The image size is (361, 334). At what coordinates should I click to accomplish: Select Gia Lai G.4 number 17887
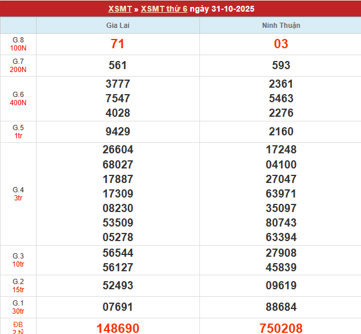click(117, 179)
